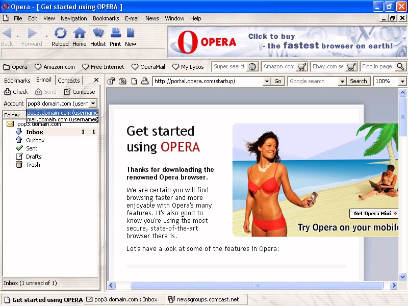Viewport: 408px width, 306px height.
Task: Open the Drafts folder
Action: click(29, 157)
